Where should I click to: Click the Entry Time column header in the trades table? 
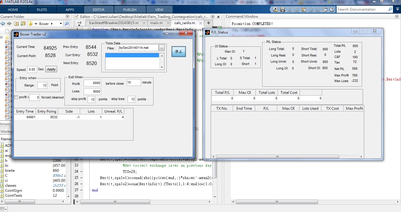click(25, 111)
